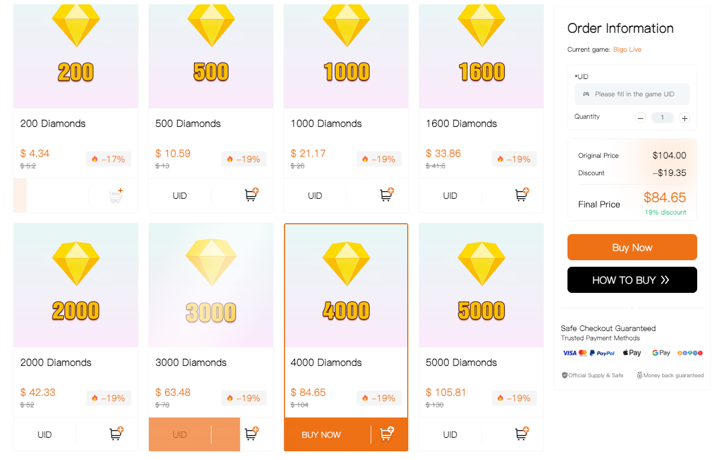Screen dimensions: 719x460
Task: Add 500 Diamonds to cart
Action: tap(251, 195)
